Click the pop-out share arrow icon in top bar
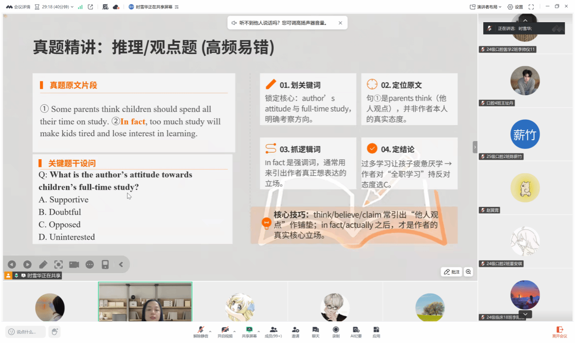Viewport: 575px width, 343px height. pos(90,7)
